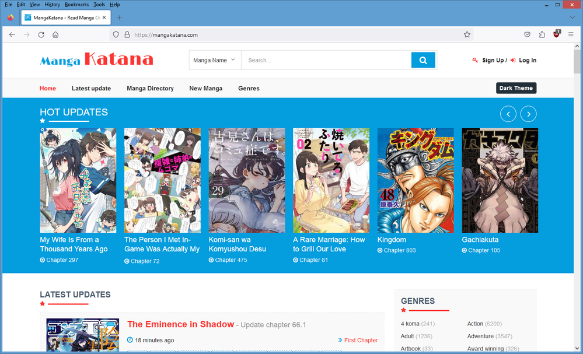The width and height of the screenshot is (583, 354).
Task: Open a new tab with the plus icon
Action: click(x=119, y=17)
